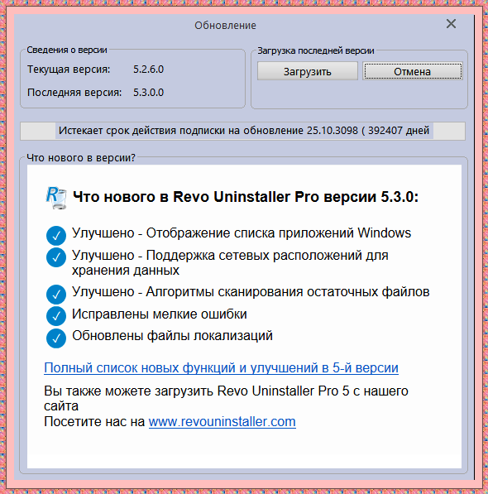488x494 pixels.
Task: Click text Улучшено - Поддержка сетевых расположений
Action: tap(230, 262)
